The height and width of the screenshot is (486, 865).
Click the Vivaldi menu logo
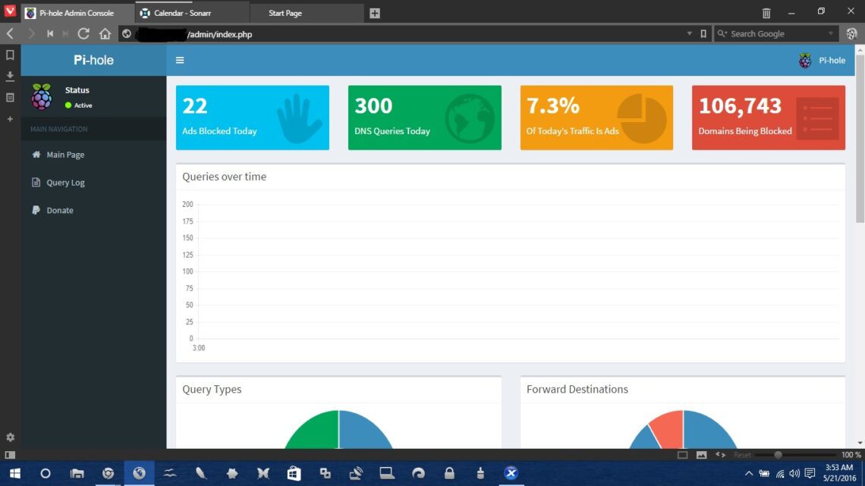[10, 11]
